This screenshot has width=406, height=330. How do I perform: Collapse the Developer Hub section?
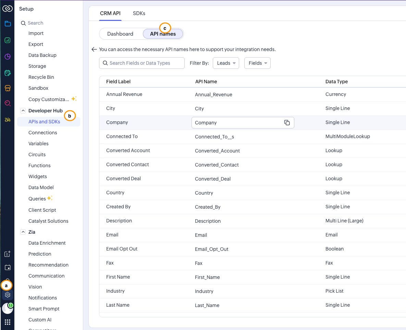click(23, 111)
